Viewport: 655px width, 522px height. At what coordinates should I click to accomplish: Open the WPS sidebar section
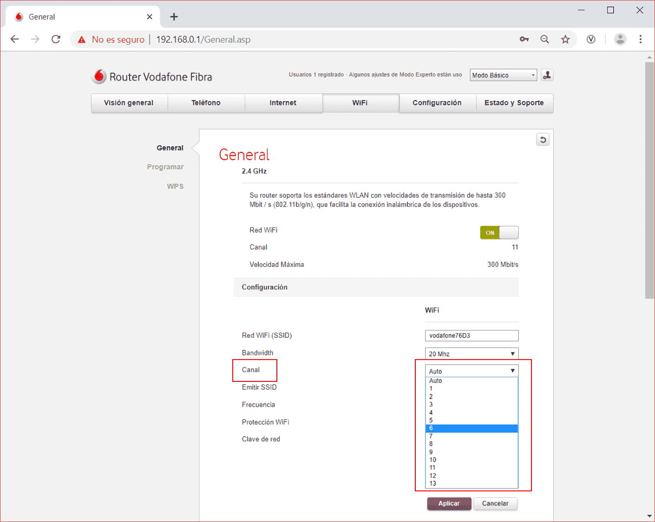[x=175, y=186]
